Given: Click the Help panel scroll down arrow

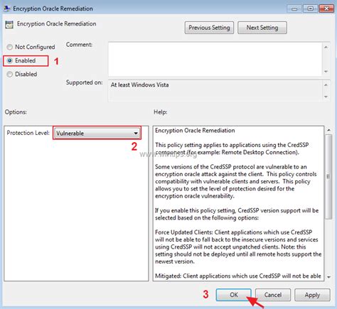Looking at the screenshot, I should 328,277.
